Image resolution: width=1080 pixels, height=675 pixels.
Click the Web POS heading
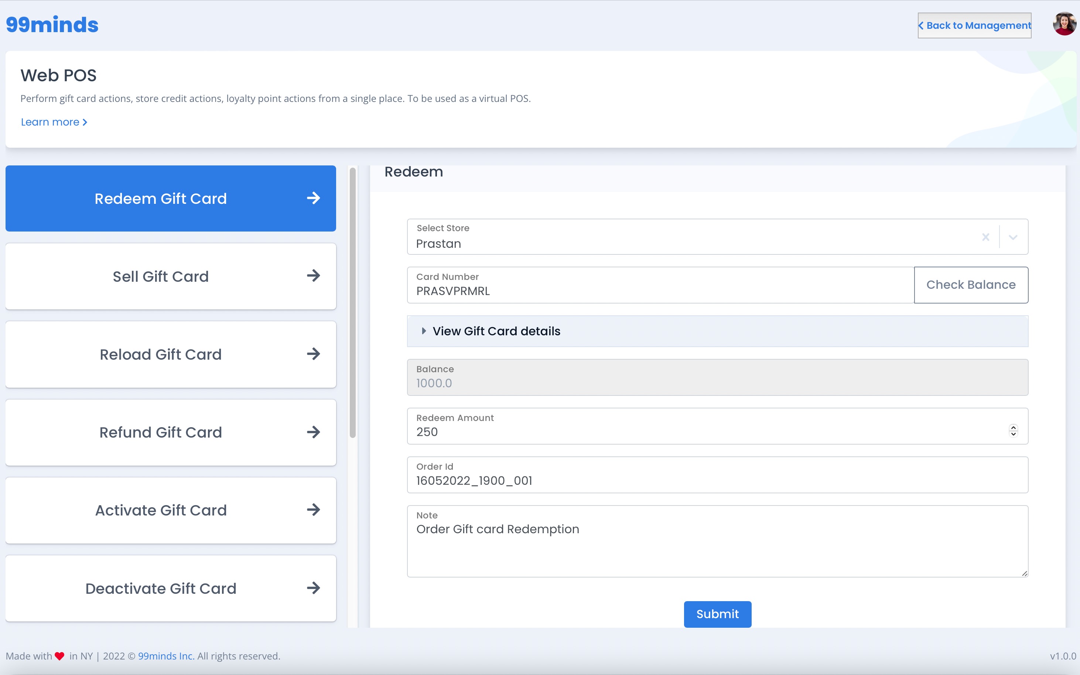point(58,75)
